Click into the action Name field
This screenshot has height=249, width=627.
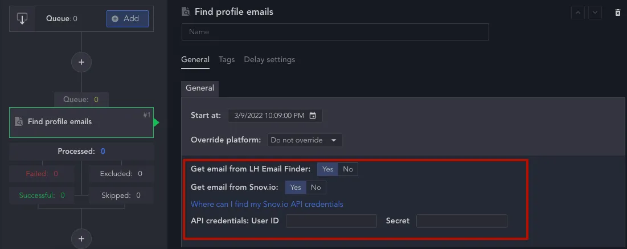(x=335, y=32)
